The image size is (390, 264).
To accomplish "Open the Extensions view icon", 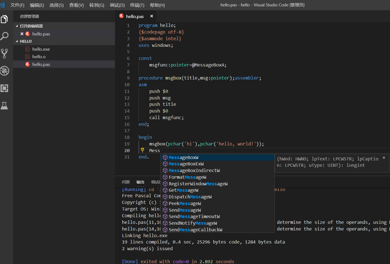I will tap(4, 88).
